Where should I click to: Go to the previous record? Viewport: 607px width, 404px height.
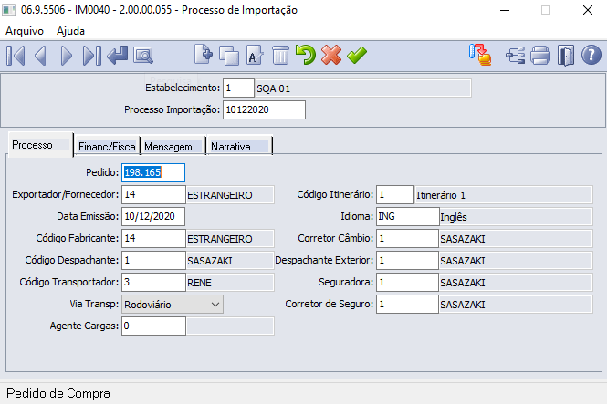tap(41, 56)
